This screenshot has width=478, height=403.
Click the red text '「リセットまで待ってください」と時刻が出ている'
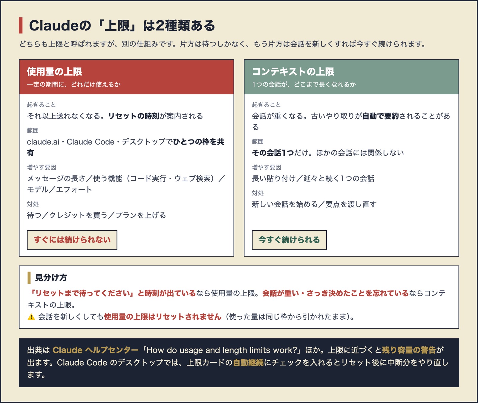click(x=112, y=293)
